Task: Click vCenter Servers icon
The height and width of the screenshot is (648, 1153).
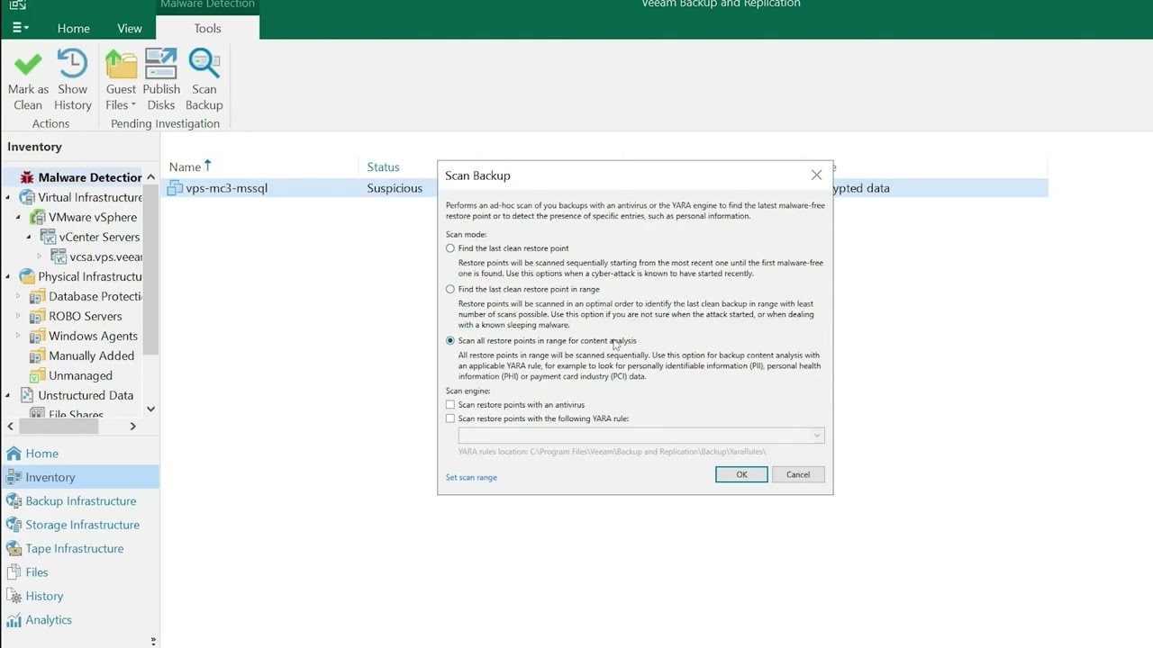Action: [48, 237]
